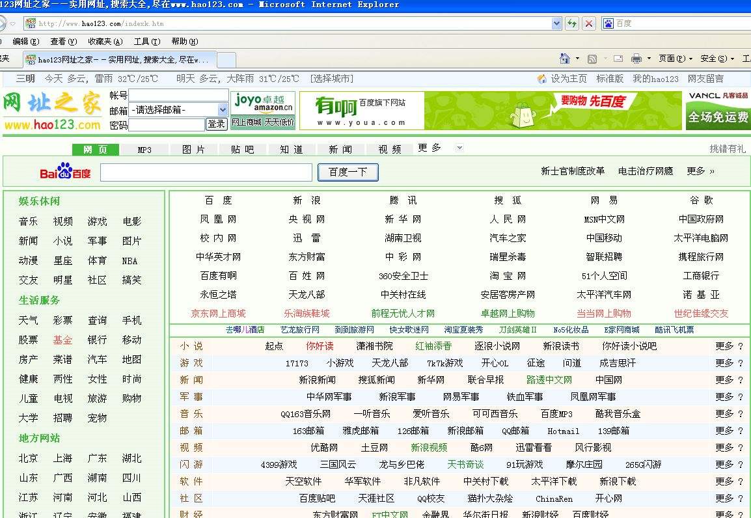Screen dimensions: 751x518
Task: Click the RSS feeds icon
Action: (591, 59)
